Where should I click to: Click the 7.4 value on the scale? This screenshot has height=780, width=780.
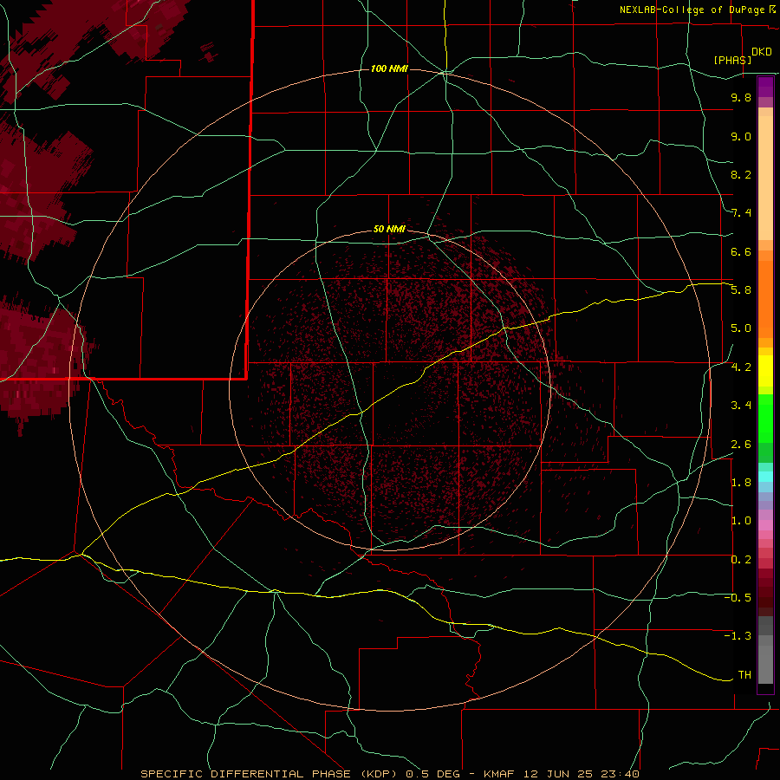741,213
